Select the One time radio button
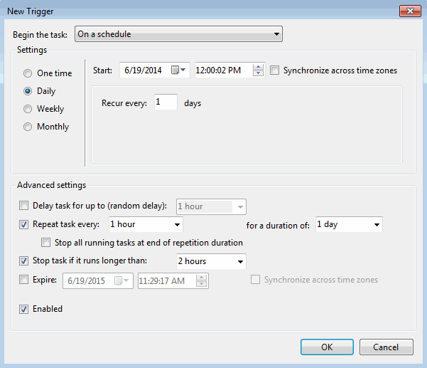427x368 pixels. pos(28,73)
